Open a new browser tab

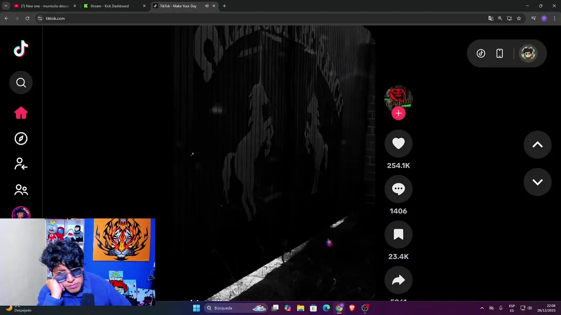pyautogui.click(x=224, y=6)
